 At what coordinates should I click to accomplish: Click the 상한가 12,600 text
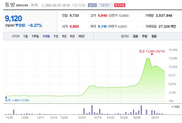(119, 16)
